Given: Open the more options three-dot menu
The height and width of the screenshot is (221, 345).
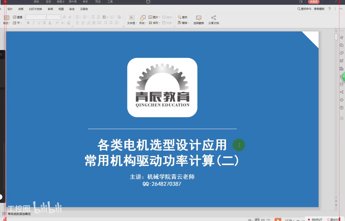Looking at the screenshot, I should (x=335, y=9).
